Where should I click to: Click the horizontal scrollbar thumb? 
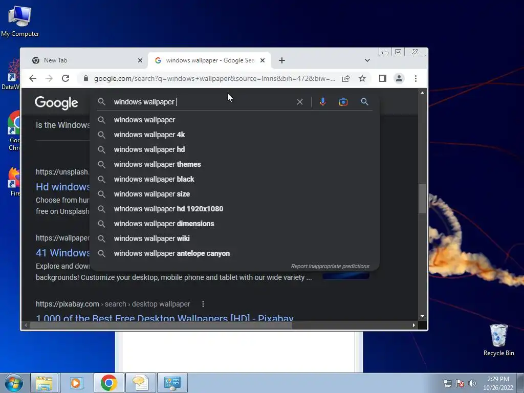pos(161,325)
